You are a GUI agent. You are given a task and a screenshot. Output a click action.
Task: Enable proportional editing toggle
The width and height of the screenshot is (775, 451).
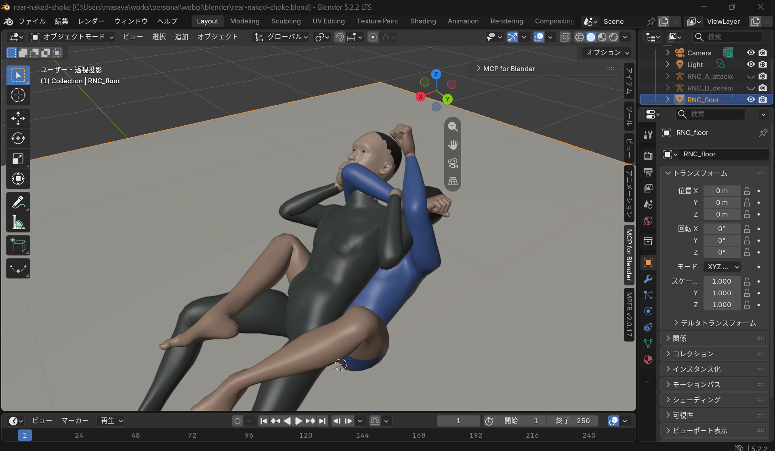pyautogui.click(x=373, y=37)
